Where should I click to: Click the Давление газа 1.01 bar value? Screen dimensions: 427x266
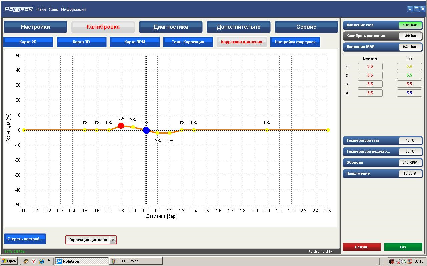pos(410,25)
